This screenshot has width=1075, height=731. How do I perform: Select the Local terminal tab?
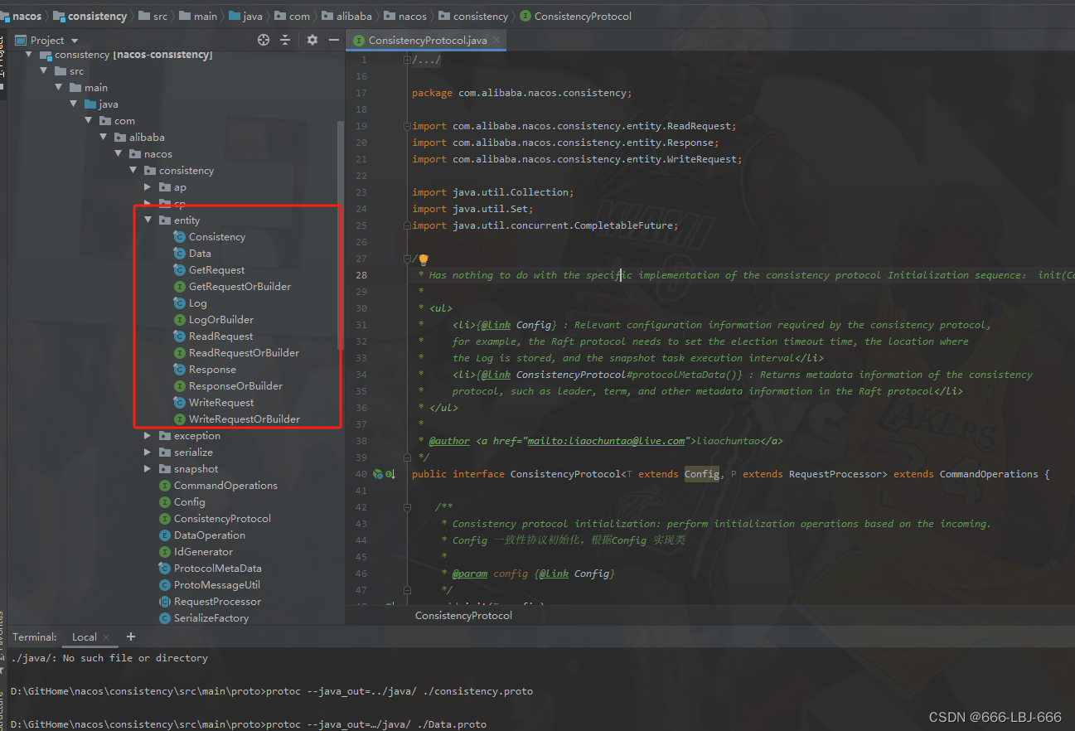click(x=85, y=637)
